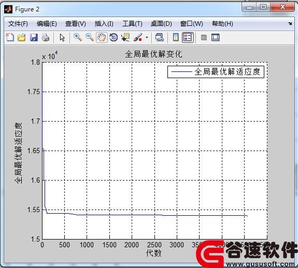Open file with the folder icon

tap(21, 37)
